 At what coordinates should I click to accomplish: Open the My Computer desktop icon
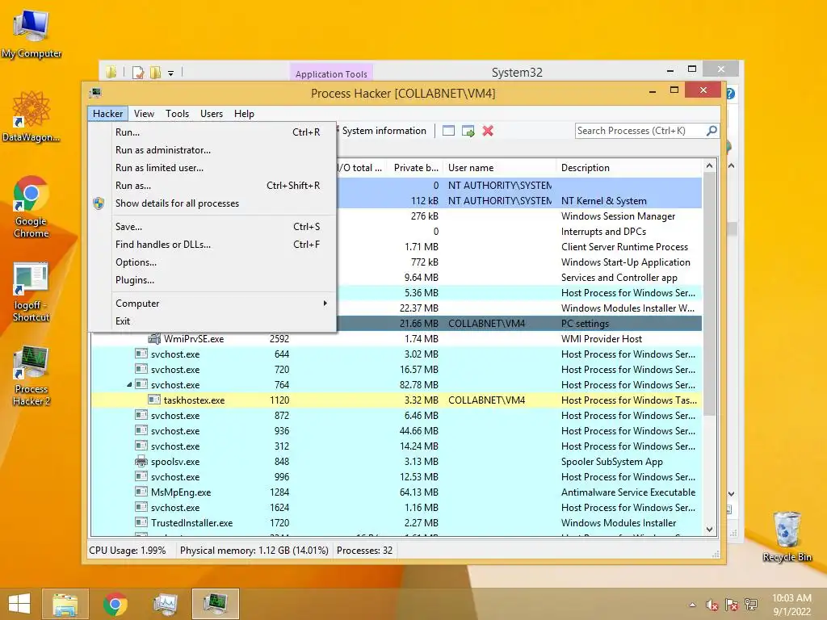coord(31,34)
